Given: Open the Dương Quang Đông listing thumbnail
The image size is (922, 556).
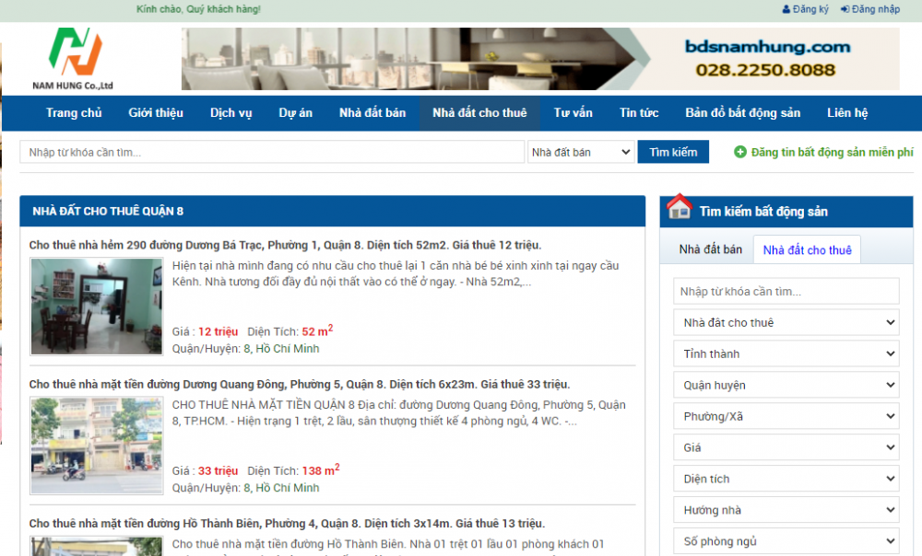Looking at the screenshot, I should [x=96, y=446].
